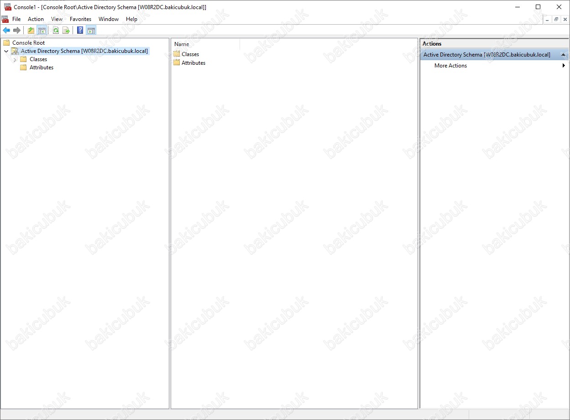Toggle Show/Hide Console Tree toolbar icon
Viewport: 570px width, 420px height.
tap(42, 31)
